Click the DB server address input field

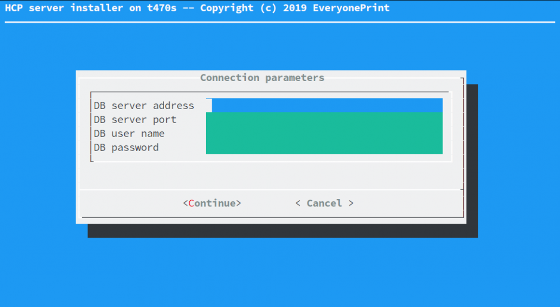pyautogui.click(x=327, y=105)
